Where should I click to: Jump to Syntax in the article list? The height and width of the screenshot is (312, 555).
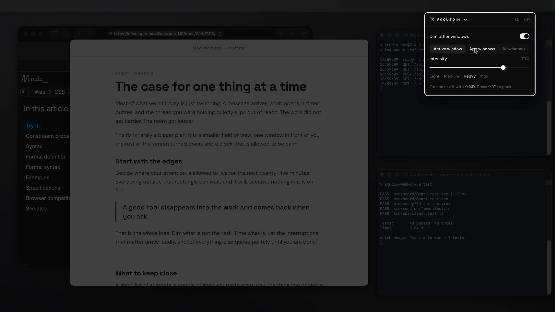(x=34, y=146)
